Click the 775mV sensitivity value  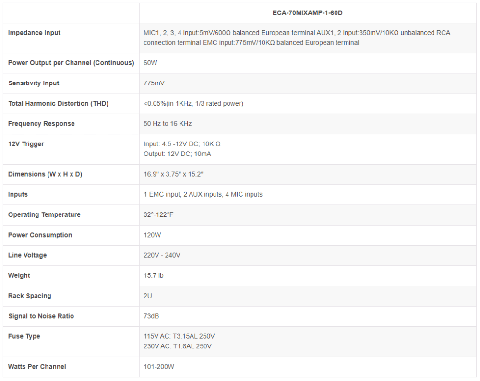pyautogui.click(x=154, y=83)
